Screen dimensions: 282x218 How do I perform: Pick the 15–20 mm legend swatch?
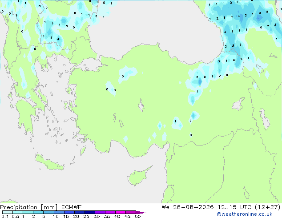69,212
